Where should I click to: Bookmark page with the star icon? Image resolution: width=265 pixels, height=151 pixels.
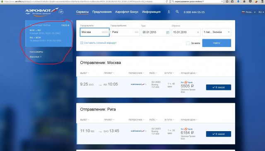227,1
